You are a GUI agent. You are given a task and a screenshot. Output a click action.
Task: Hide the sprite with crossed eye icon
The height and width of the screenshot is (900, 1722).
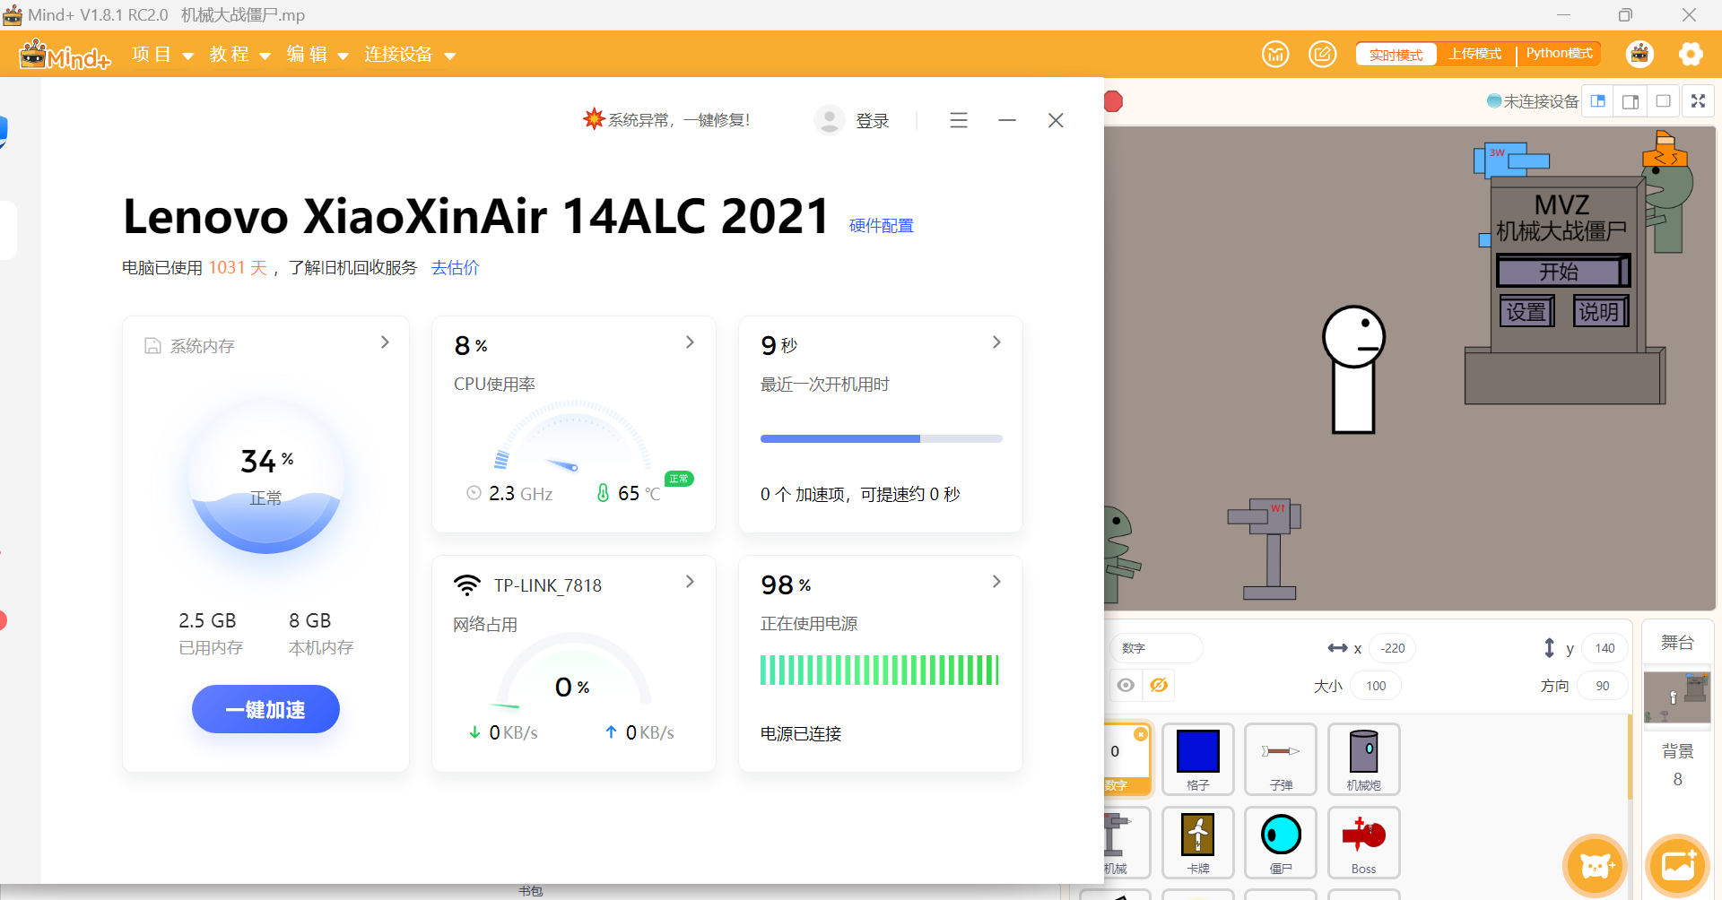[1159, 686]
